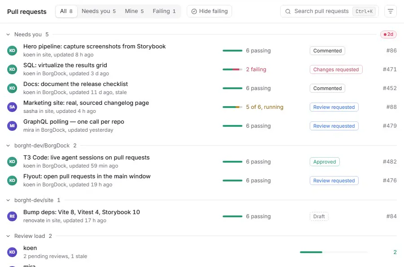Toggle the Hide failing filter
The width and height of the screenshot is (404, 267).
(x=209, y=11)
